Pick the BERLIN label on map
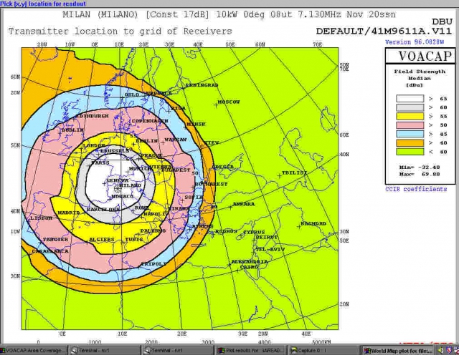 pyautogui.click(x=147, y=141)
